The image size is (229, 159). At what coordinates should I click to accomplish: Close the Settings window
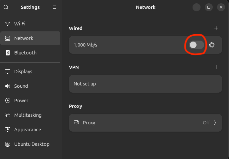pyautogui.click(x=221, y=7)
